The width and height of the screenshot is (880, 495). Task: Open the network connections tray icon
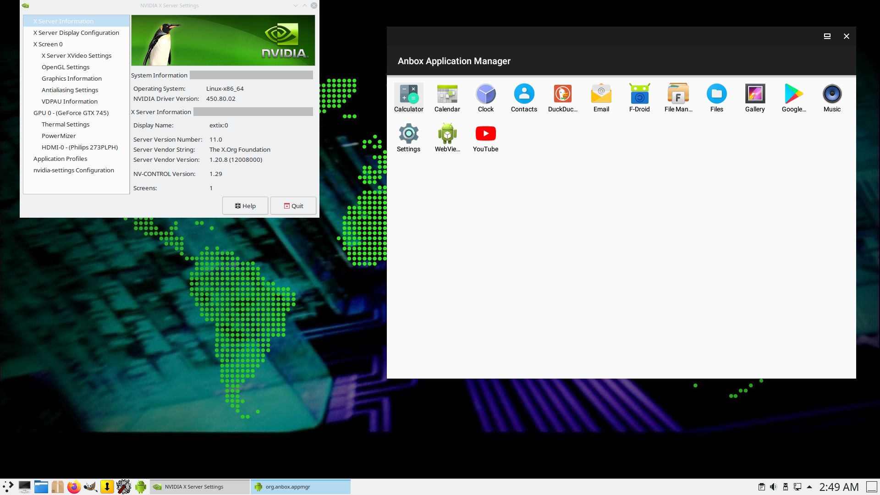(x=797, y=487)
